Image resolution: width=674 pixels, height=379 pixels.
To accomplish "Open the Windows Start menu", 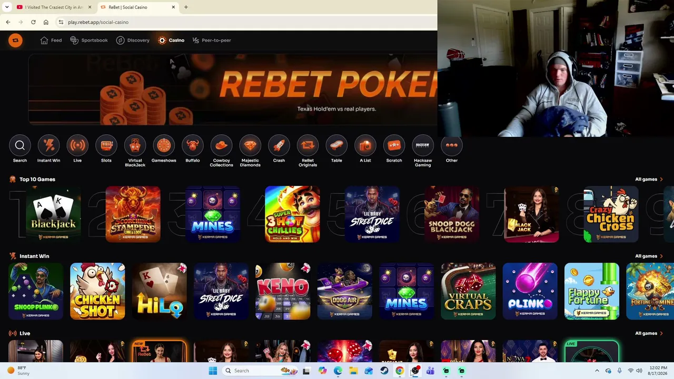I will point(213,371).
